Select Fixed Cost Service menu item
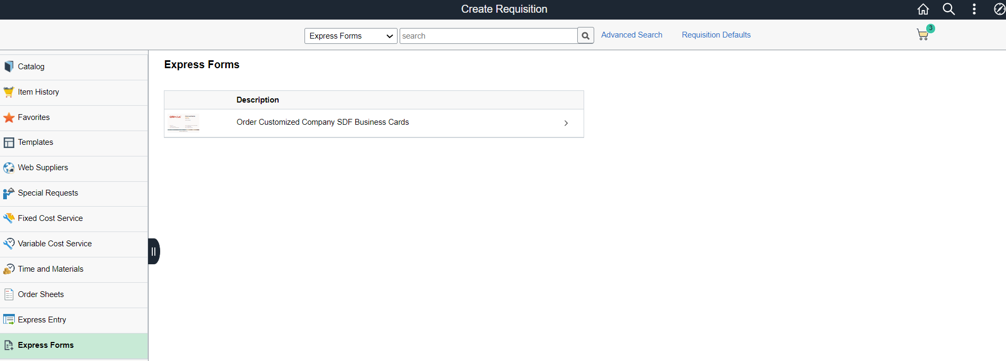This screenshot has width=1006, height=361. 74,219
